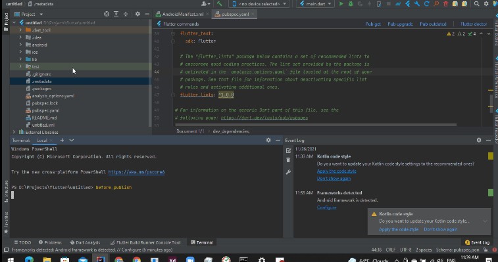Image resolution: width=498 pixels, height=262 pixels.
Task: Open IDE settings gear in top toolbar
Action: pyautogui.click(x=486, y=4)
